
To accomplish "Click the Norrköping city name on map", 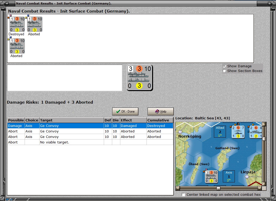I will pos(190,136).
